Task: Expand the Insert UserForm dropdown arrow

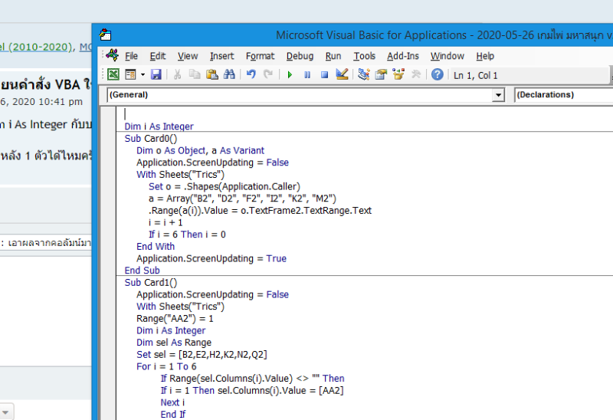Action: (141, 74)
